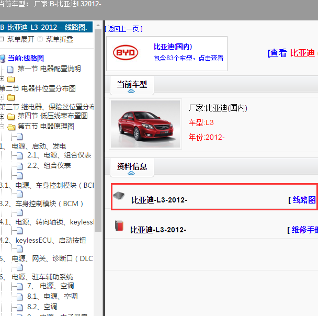Click the open folder icon for 第五节 电器原理图

[12, 127]
